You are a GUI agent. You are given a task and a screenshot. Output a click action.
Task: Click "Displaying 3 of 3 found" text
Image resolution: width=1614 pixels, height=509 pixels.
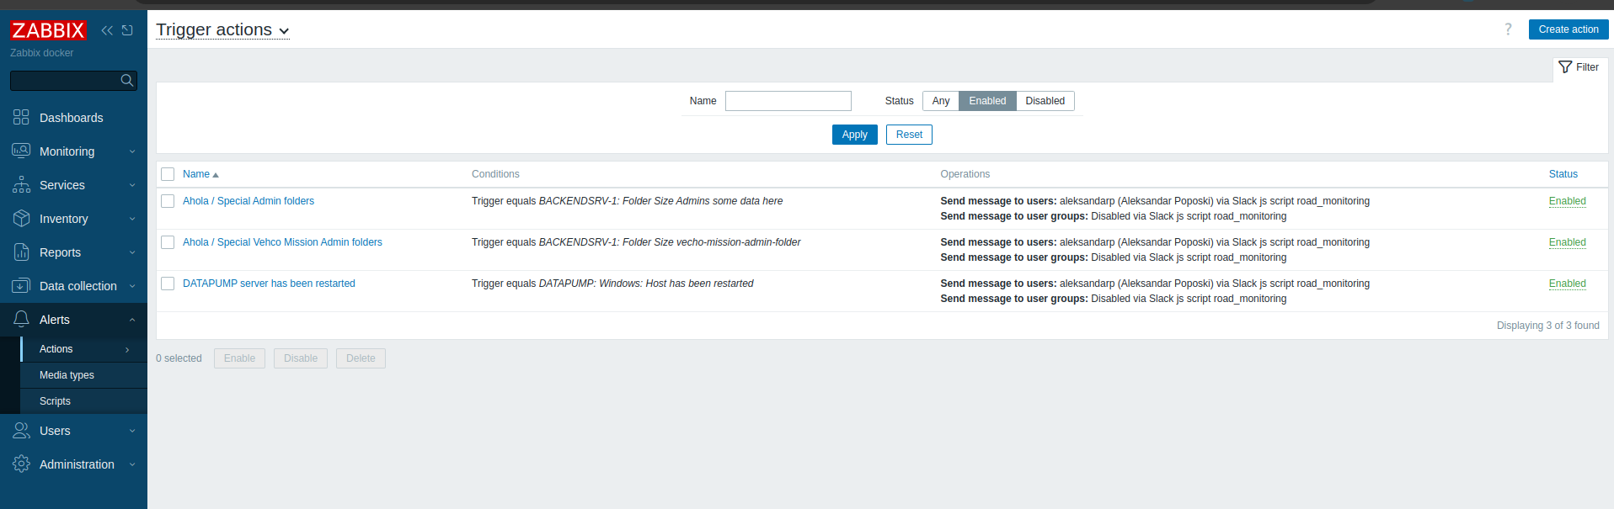coord(1547,326)
